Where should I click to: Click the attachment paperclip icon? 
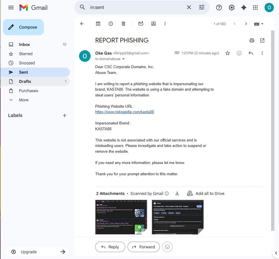pyautogui.click(x=177, y=53)
